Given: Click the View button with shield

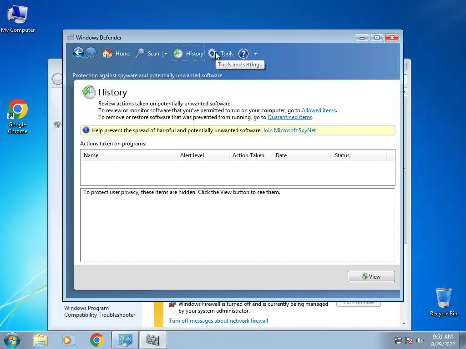Looking at the screenshot, I should [x=371, y=277].
